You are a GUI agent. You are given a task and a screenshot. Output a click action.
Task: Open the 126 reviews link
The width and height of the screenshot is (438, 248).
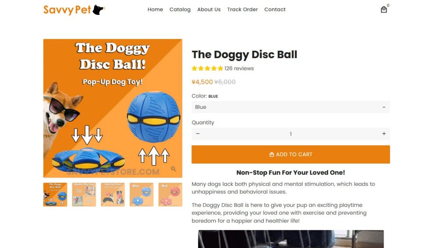point(239,68)
